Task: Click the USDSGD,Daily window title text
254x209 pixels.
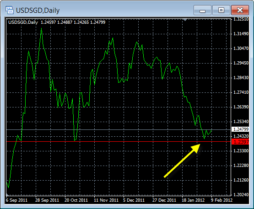Action: [x=38, y=11]
